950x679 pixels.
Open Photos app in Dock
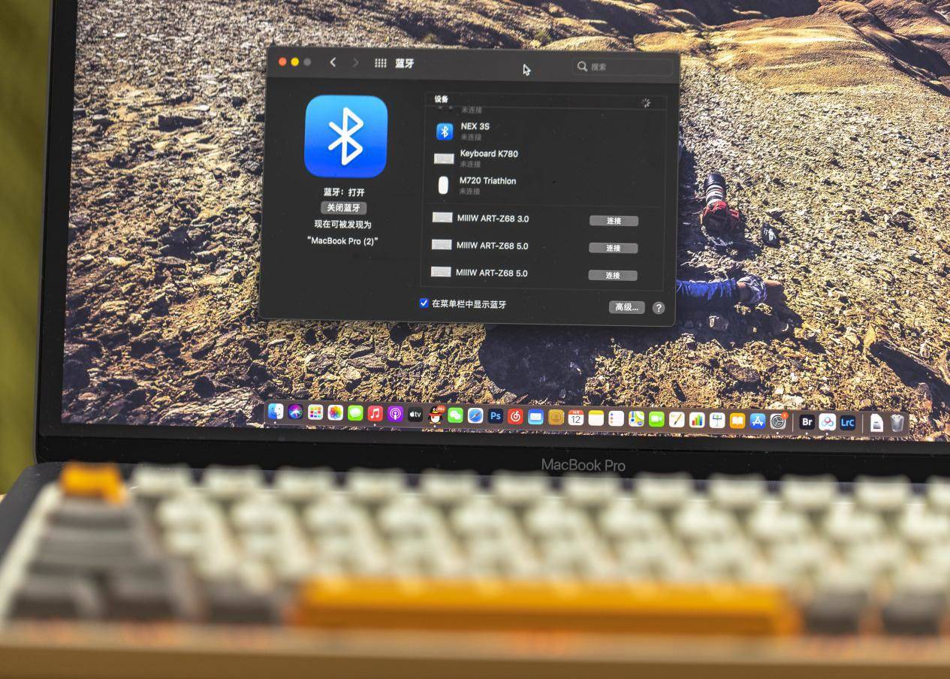pos(336,413)
